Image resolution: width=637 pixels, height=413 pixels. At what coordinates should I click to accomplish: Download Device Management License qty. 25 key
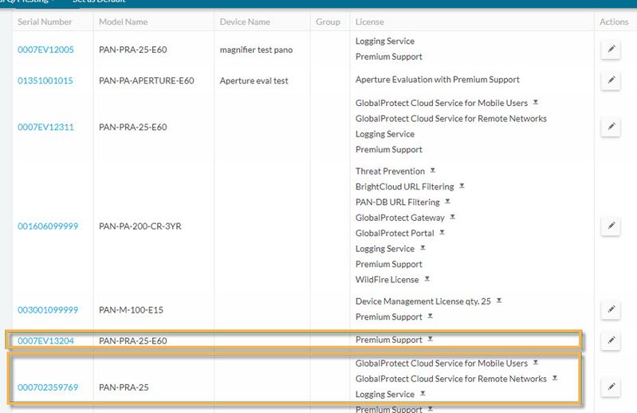click(x=499, y=301)
